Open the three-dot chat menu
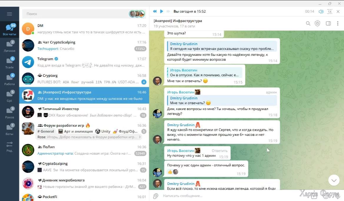Image resolution: width=344 pixels, height=201 pixels. (x=338, y=23)
